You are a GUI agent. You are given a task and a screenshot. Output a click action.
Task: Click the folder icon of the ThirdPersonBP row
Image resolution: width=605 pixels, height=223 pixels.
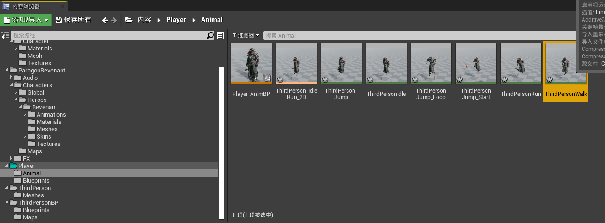[x=13, y=202]
